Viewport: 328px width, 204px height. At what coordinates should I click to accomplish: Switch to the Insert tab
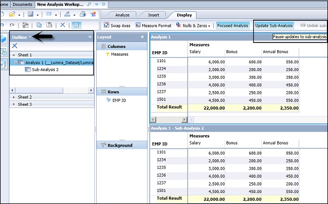[154, 15]
